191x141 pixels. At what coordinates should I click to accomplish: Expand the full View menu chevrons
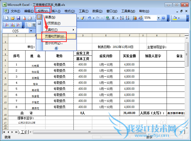(56, 48)
